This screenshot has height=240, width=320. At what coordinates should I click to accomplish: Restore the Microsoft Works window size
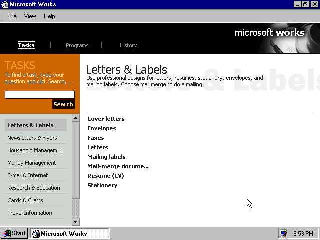pyautogui.click(x=305, y=4)
